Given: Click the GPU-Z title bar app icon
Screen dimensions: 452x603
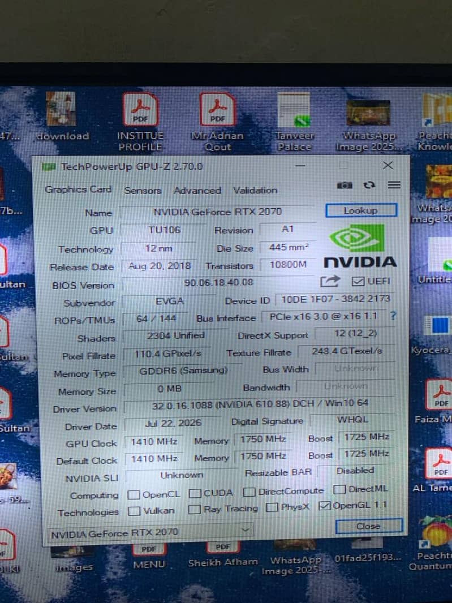Looking at the screenshot, I should point(49,167).
